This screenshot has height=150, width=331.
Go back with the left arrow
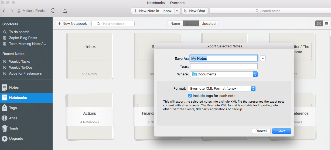(x=4, y=11)
